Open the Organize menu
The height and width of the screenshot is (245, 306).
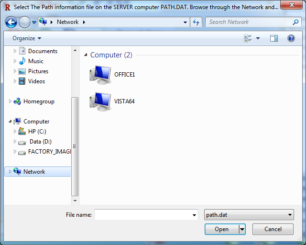click(27, 38)
